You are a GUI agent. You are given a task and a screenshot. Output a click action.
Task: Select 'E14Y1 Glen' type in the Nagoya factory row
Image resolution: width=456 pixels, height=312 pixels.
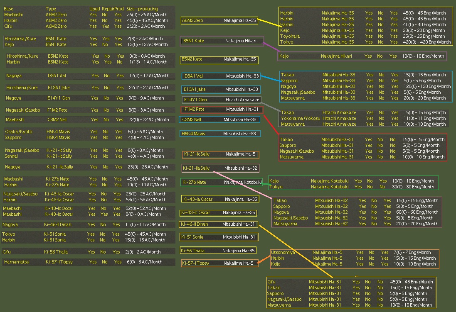point(59,98)
